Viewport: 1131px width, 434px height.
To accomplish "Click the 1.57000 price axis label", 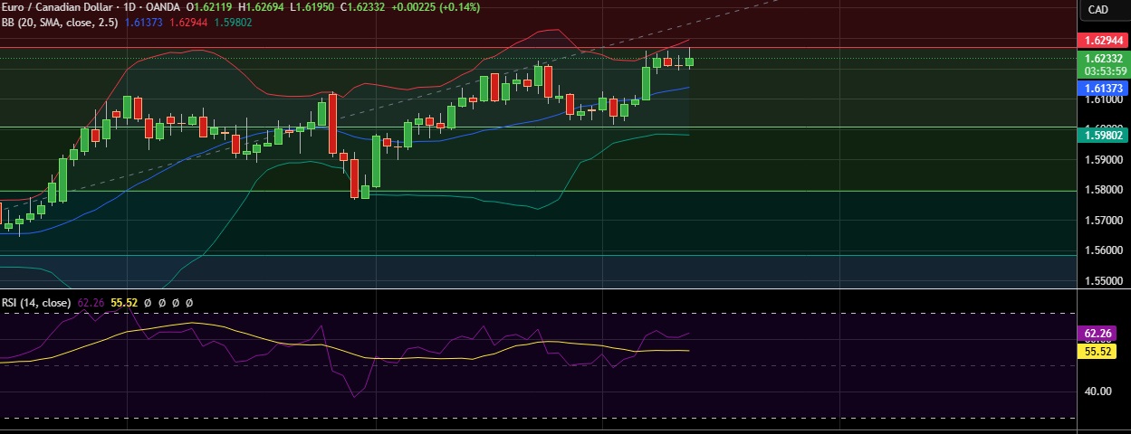I will coord(1102,221).
